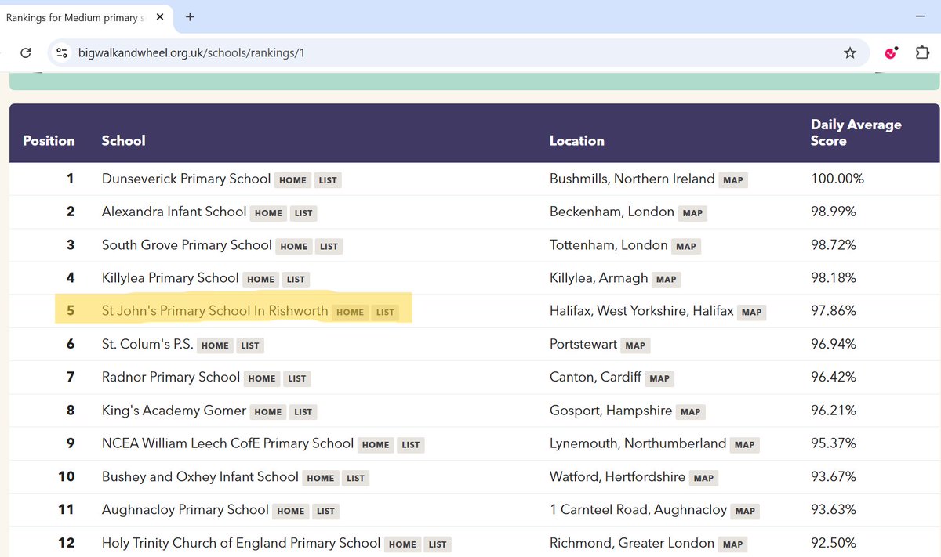
Task: Show MAP for Lynemouth, Northumberland
Action: (745, 444)
